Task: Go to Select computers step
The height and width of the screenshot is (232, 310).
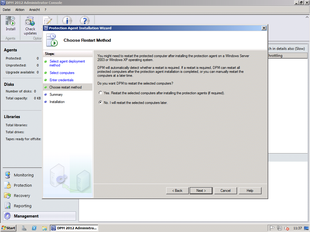Action: tap(62, 73)
